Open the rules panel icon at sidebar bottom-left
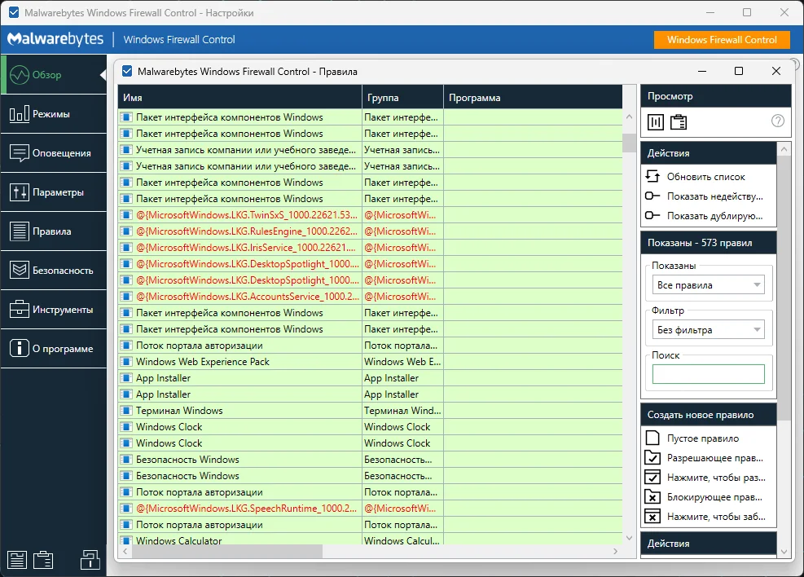804x577 pixels. (x=18, y=559)
